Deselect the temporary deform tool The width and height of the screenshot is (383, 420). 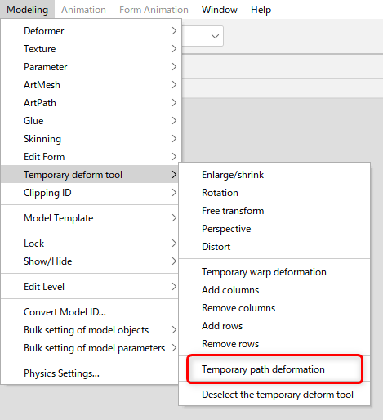274,395
